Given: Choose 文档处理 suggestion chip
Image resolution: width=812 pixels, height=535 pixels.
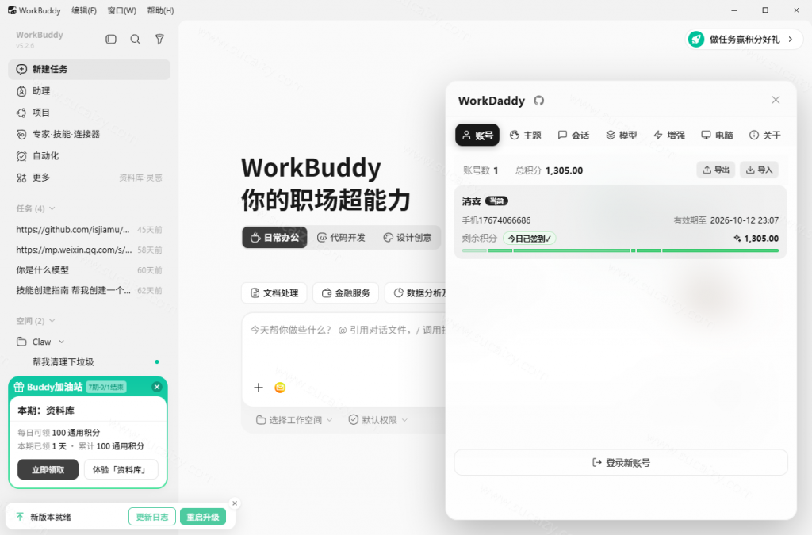Looking at the screenshot, I should tap(274, 292).
